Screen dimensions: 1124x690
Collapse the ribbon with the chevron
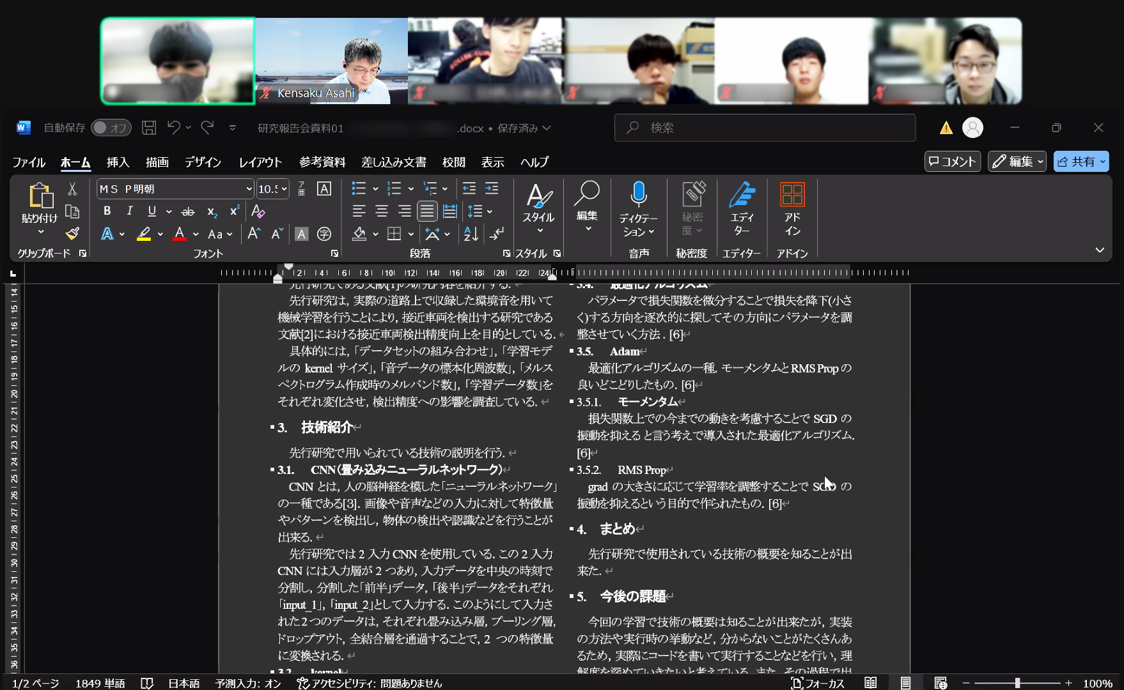tap(1100, 250)
